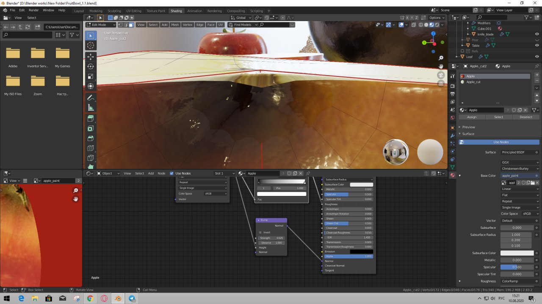
Task: Switch to face select mode
Action: [131, 25]
